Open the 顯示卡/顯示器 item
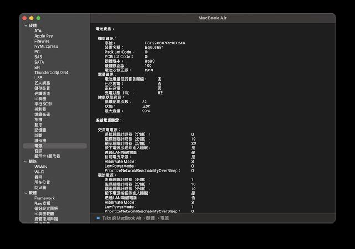This screenshot has height=249, width=355. 47,156
